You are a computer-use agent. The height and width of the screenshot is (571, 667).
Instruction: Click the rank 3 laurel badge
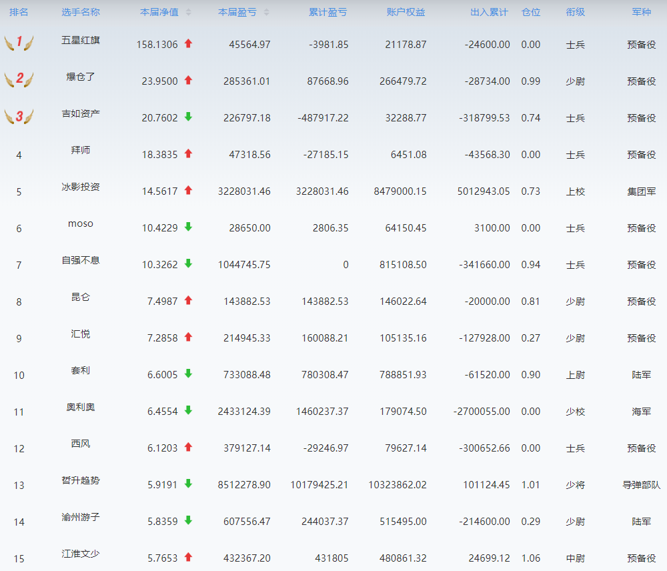tap(19, 115)
